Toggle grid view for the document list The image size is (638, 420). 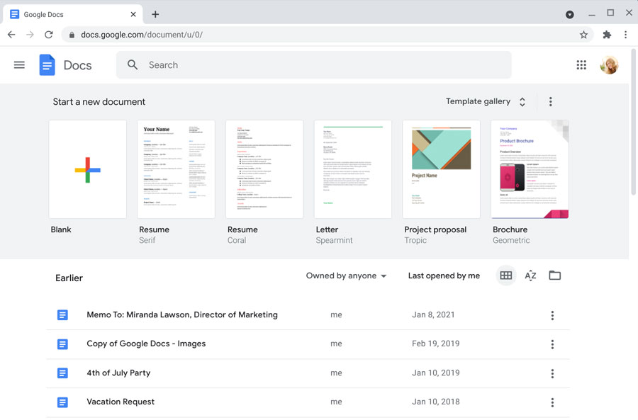click(x=505, y=276)
